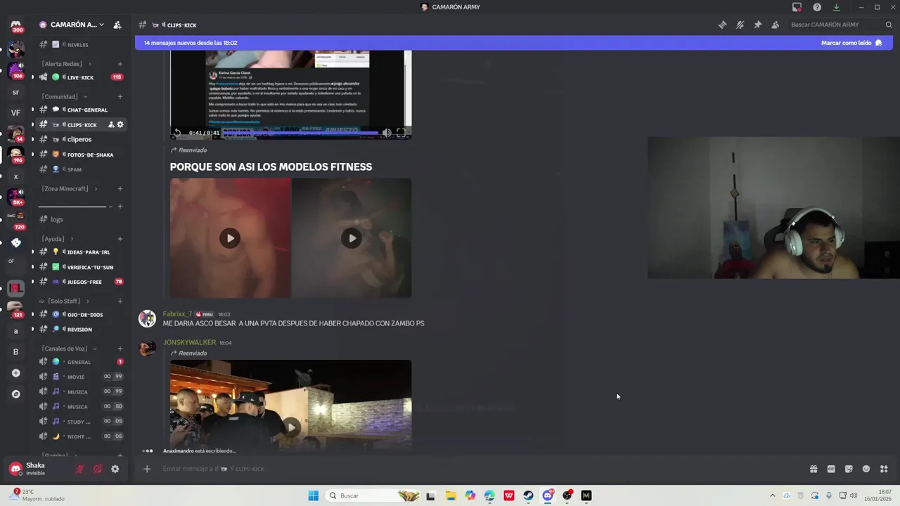Click the Discord inbox icon in the title bar

point(797,7)
